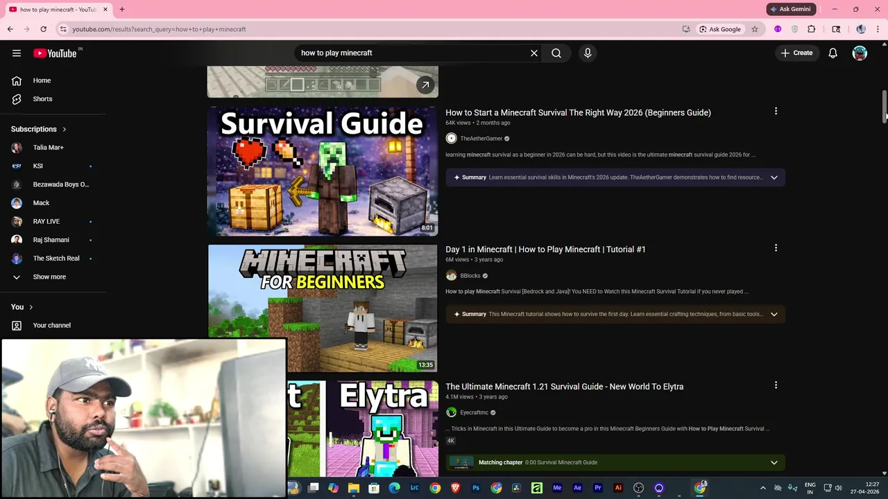
Task: Open After Effects from the taskbar
Action: tap(577, 488)
